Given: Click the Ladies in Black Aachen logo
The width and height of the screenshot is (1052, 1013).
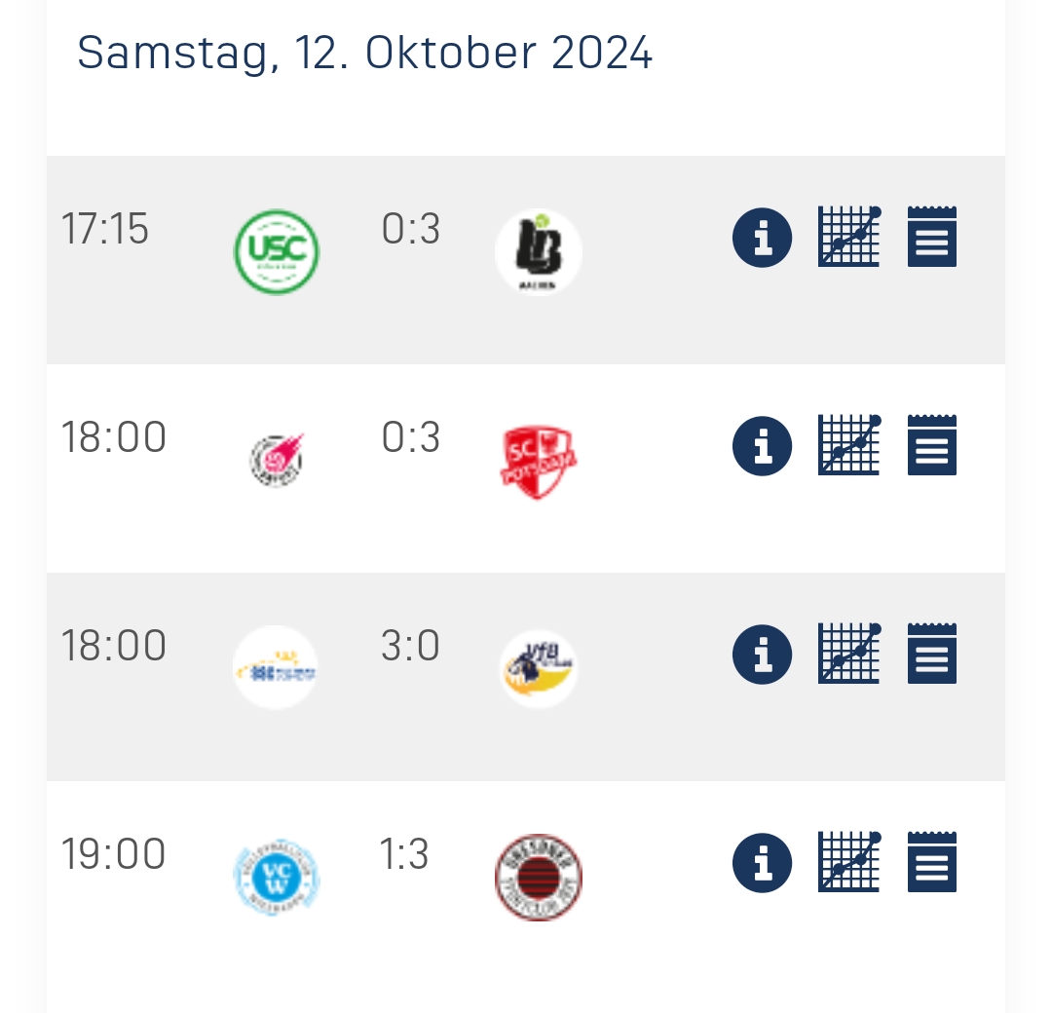Looking at the screenshot, I should pyautogui.click(x=538, y=252).
